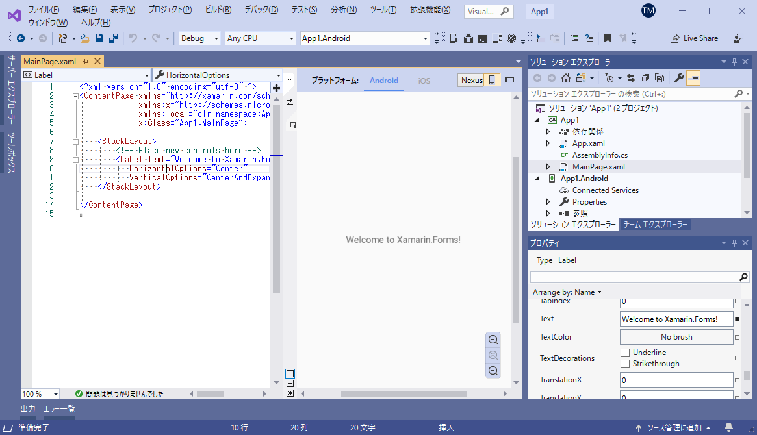Open the デバッグ(D) menu

[x=261, y=10]
